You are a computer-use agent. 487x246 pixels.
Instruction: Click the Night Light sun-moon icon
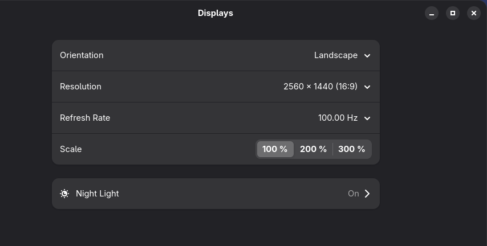click(x=64, y=194)
